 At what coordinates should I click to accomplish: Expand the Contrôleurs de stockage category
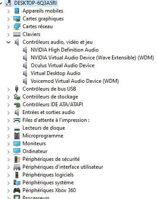(9, 97)
